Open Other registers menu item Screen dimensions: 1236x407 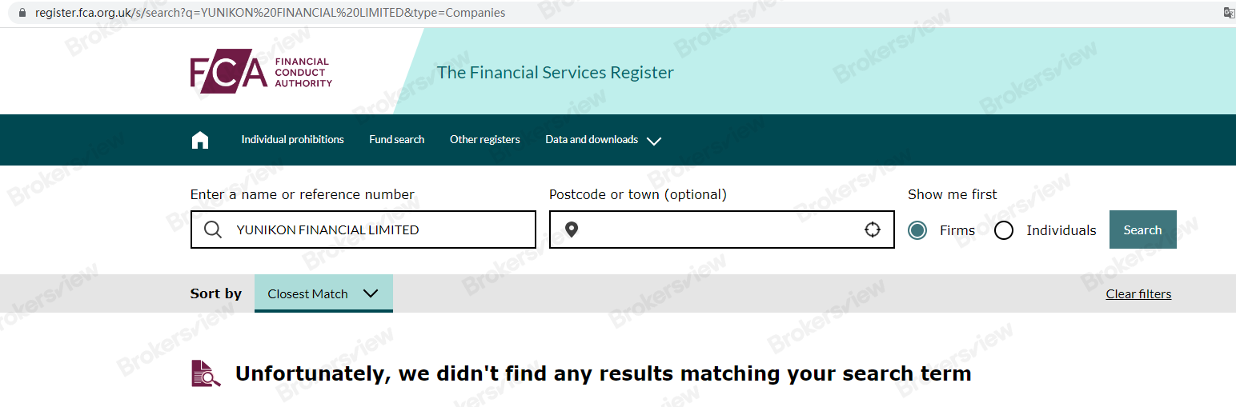pyautogui.click(x=484, y=140)
